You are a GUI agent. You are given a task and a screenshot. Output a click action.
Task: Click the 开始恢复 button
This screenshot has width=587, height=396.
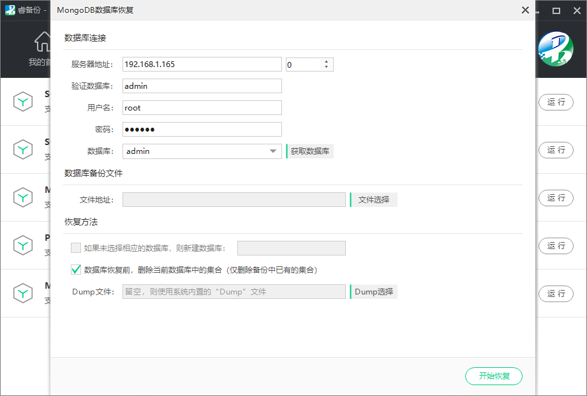pos(494,376)
